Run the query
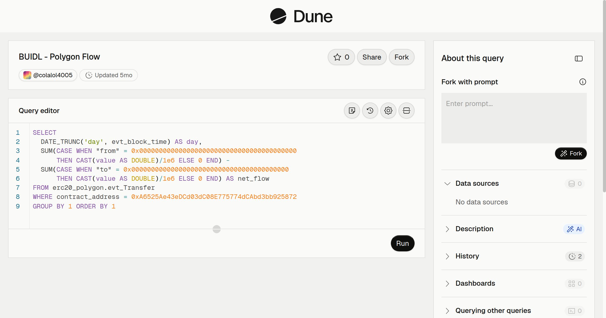This screenshot has width=606, height=318. point(402,243)
